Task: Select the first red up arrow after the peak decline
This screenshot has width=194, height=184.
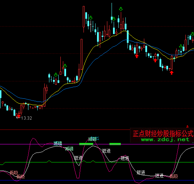Action: (137, 56)
